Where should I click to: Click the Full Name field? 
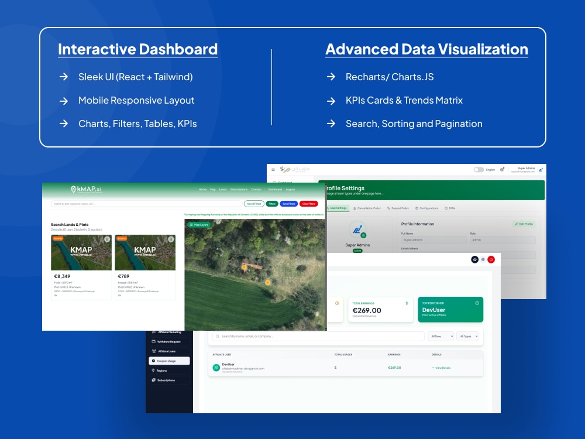click(434, 240)
